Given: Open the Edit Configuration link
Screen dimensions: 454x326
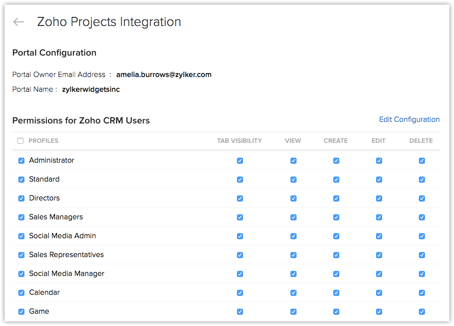Looking at the screenshot, I should coord(409,119).
